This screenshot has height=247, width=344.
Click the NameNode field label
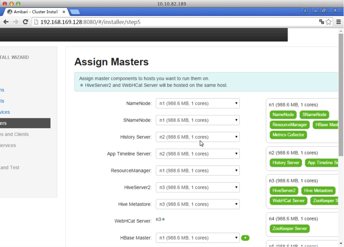click(x=139, y=103)
